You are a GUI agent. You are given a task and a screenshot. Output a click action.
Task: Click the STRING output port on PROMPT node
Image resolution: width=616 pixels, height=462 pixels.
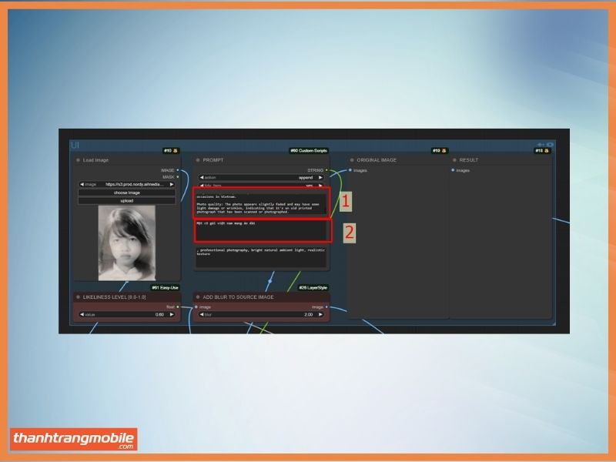(326, 170)
